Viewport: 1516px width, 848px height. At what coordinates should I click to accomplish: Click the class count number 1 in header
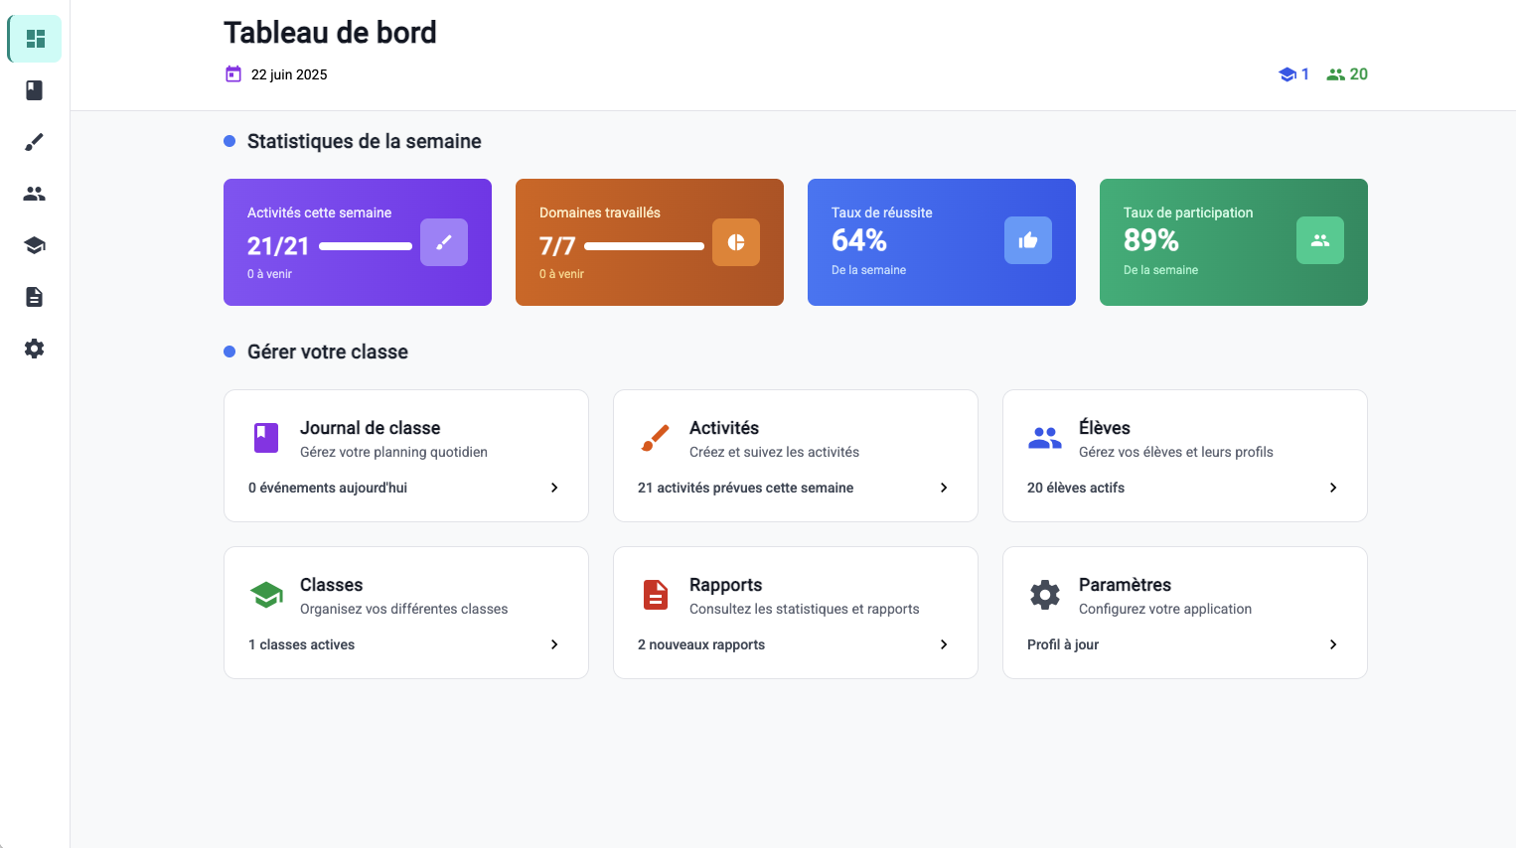point(1305,74)
